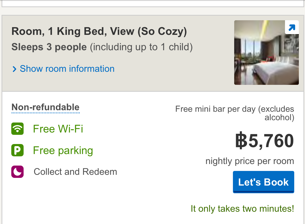The height and width of the screenshot is (224, 305).
Task: Select the Free Wi-Fi text label
Action: (58, 129)
